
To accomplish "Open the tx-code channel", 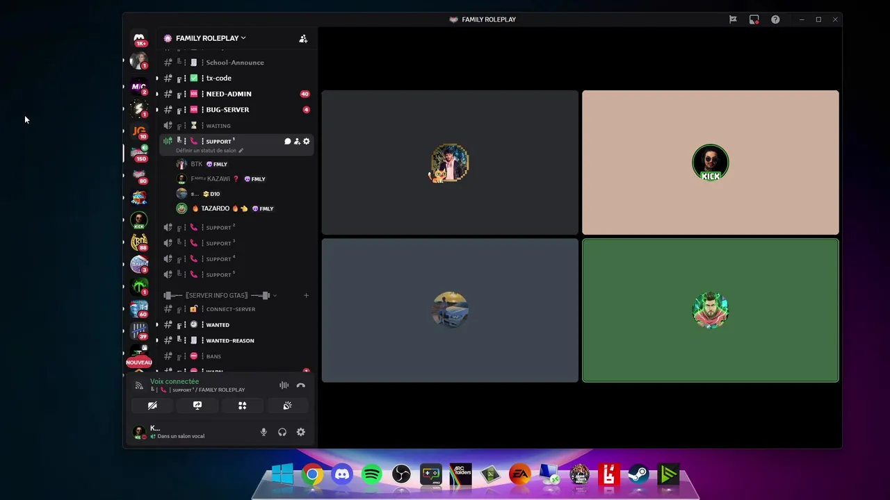I will tap(236, 78).
